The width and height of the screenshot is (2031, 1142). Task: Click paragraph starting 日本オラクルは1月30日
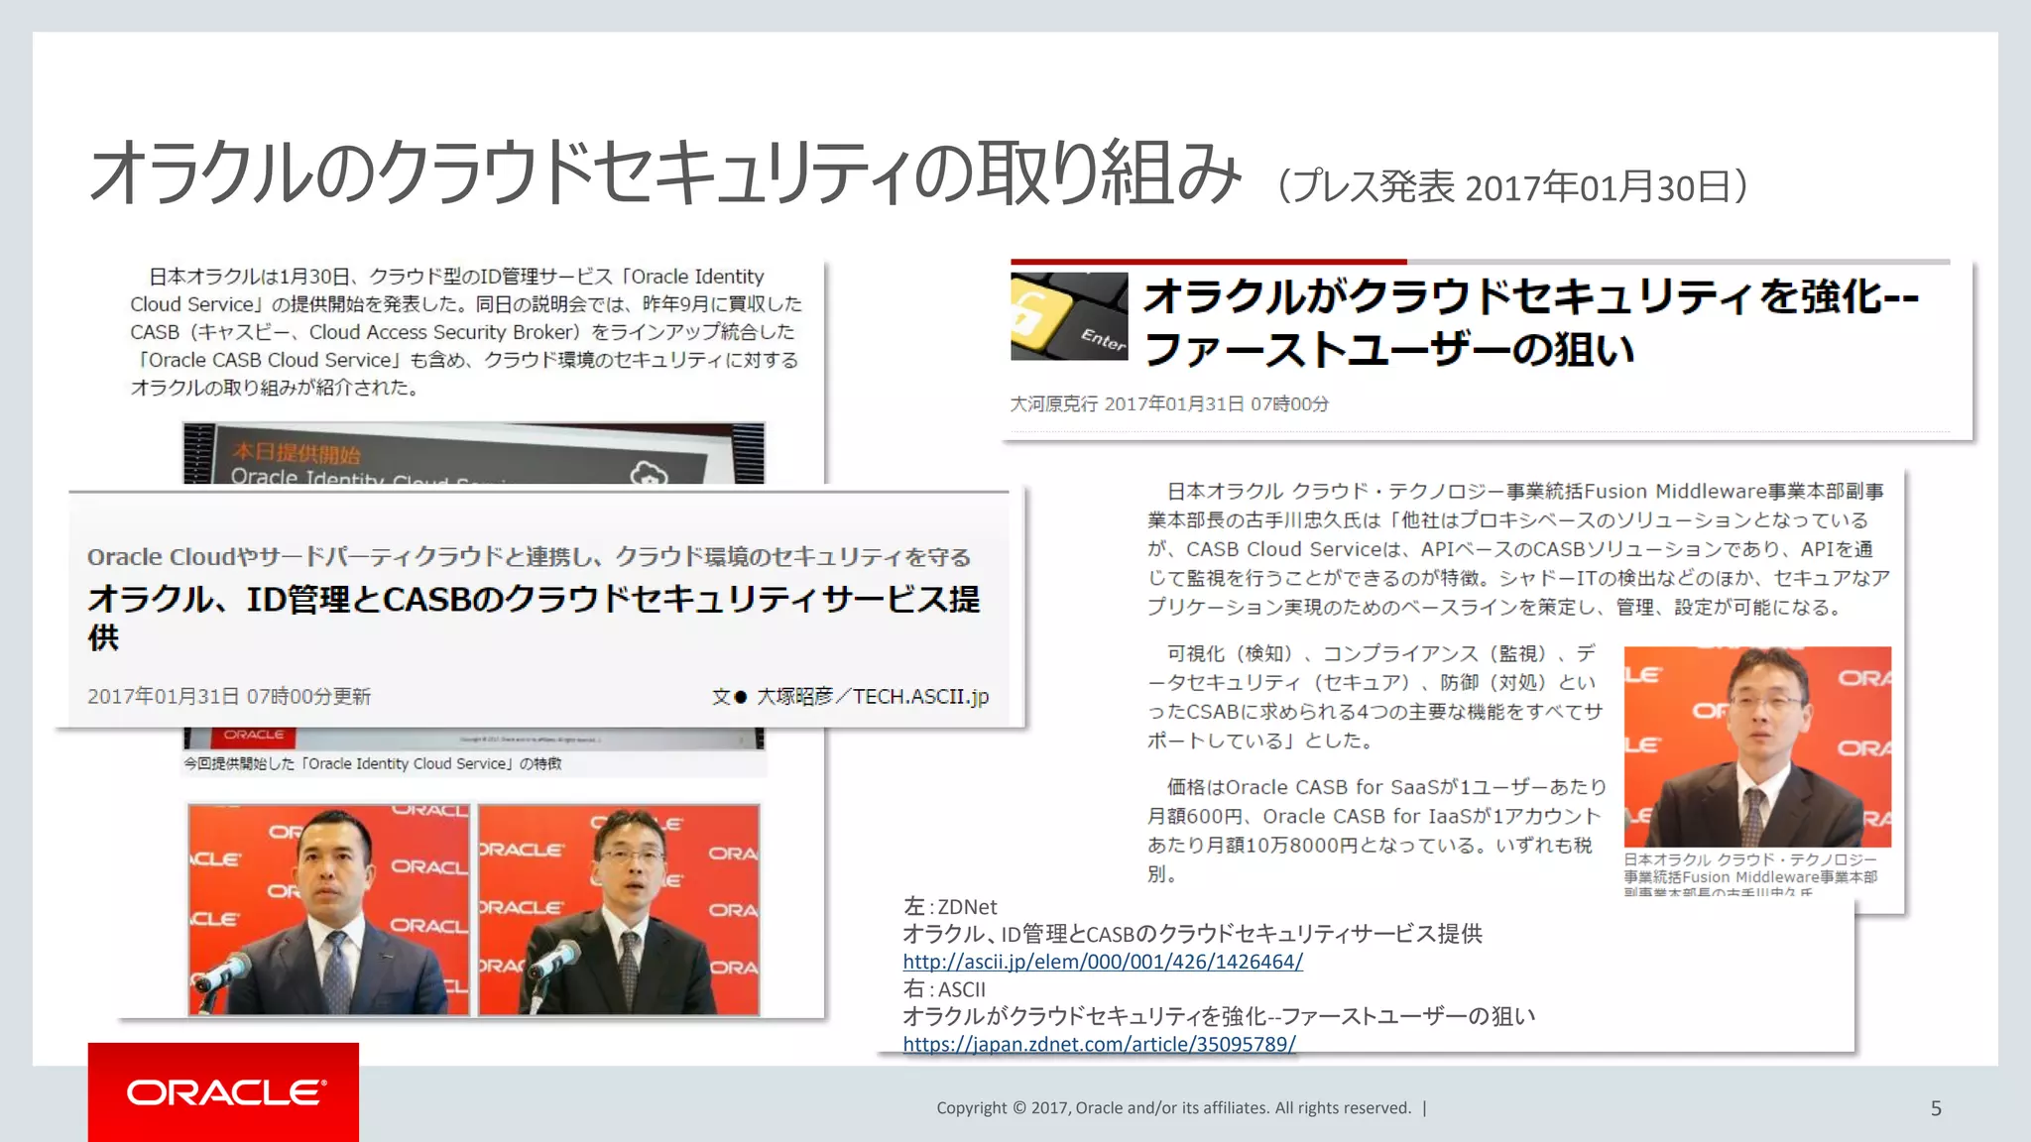pyautogui.click(x=466, y=332)
